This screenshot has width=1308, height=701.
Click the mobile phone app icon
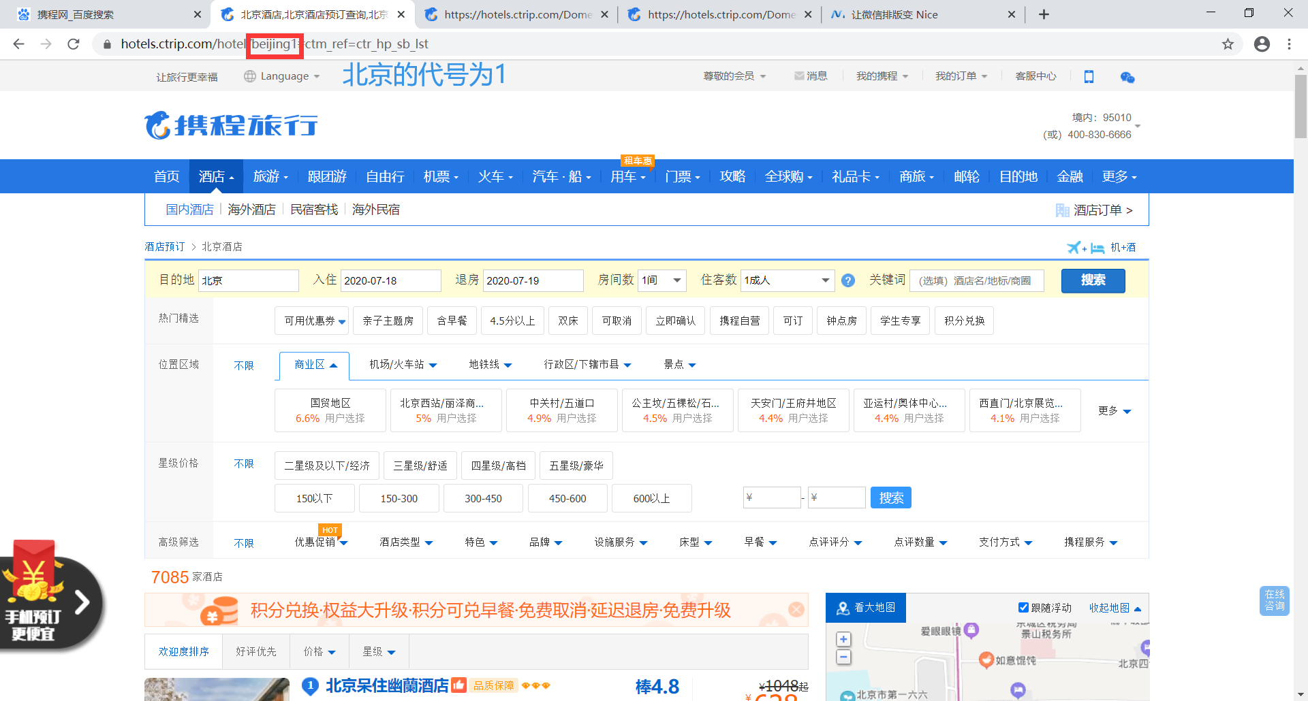[x=1089, y=77]
